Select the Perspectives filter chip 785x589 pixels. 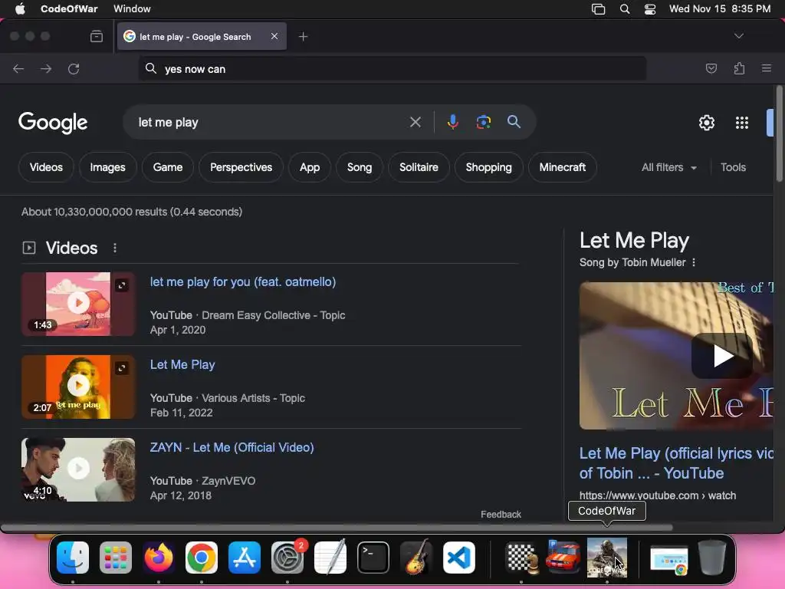241,167
